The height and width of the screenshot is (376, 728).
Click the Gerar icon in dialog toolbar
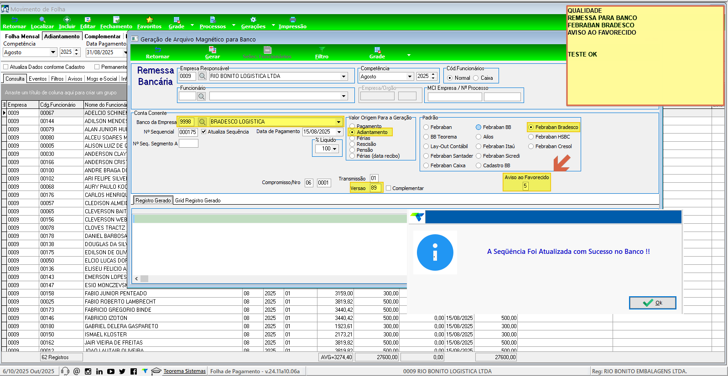coord(212,50)
